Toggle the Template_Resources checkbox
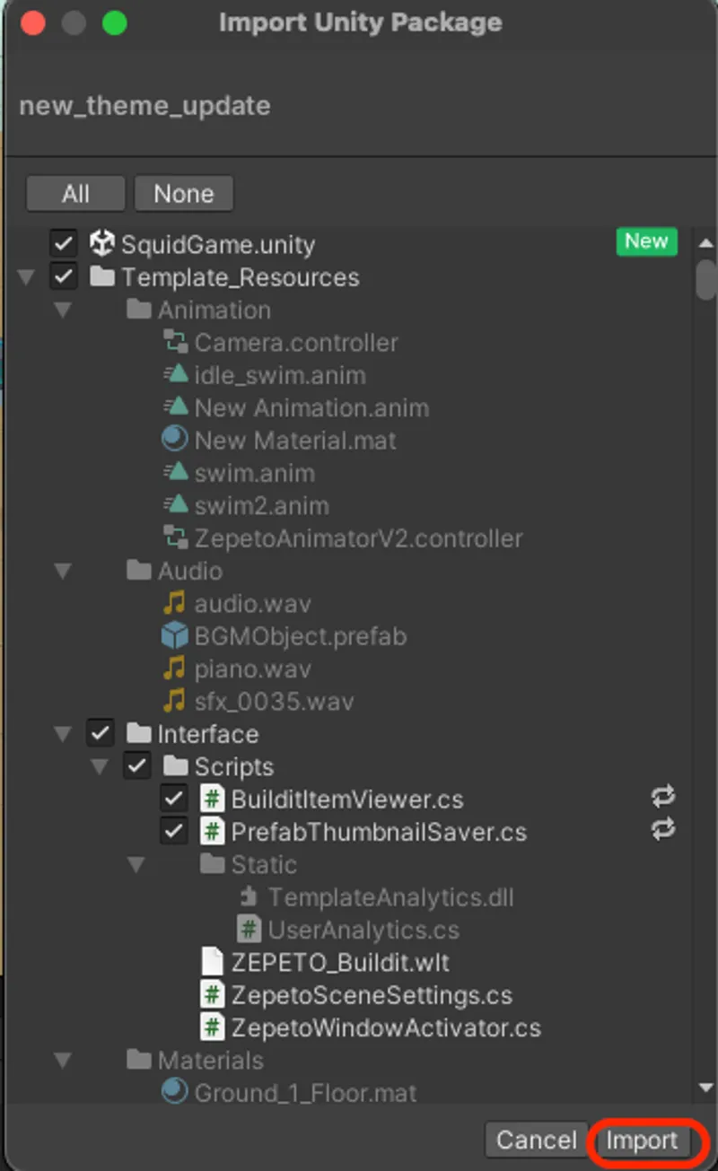This screenshot has height=1171, width=718. tap(62, 276)
